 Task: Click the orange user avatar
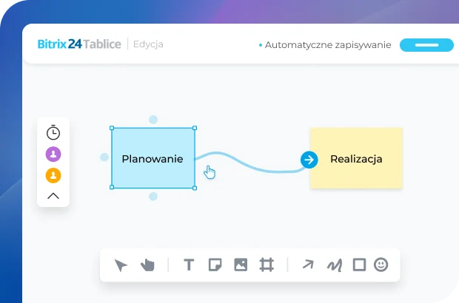pyautogui.click(x=53, y=176)
